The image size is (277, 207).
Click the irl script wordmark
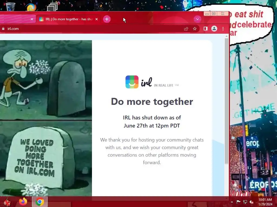pyautogui.click(x=146, y=82)
